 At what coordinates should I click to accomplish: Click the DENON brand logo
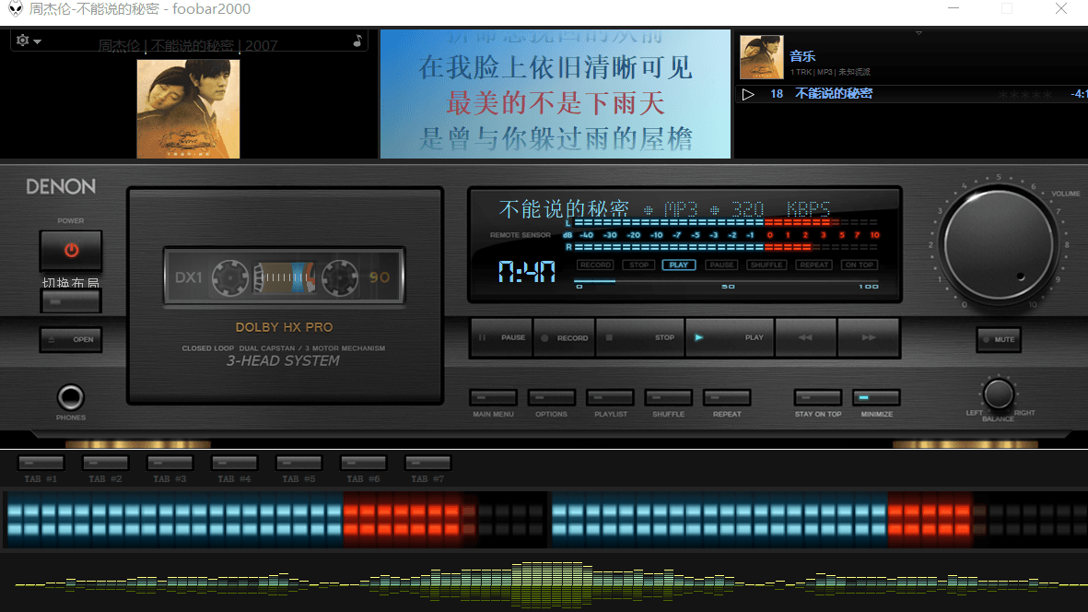point(61,187)
